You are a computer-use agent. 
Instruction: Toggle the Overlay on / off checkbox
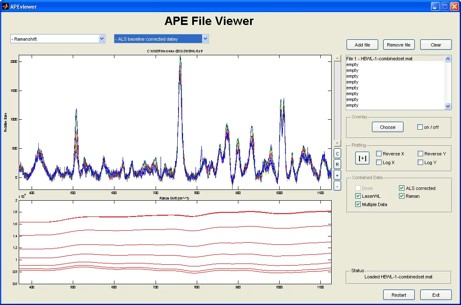pos(420,127)
